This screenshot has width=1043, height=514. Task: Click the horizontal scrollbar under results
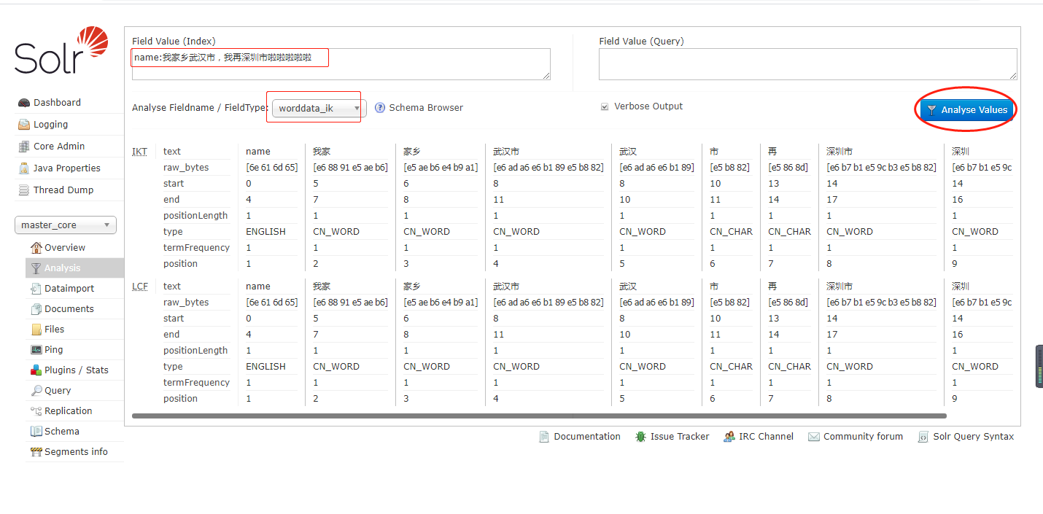pyautogui.click(x=539, y=416)
